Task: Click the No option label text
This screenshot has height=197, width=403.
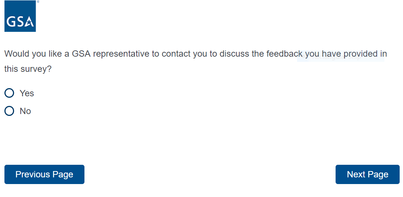Action: point(25,111)
